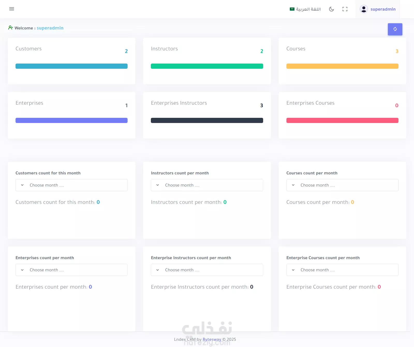Switch language to Arabic

[x=305, y=9]
